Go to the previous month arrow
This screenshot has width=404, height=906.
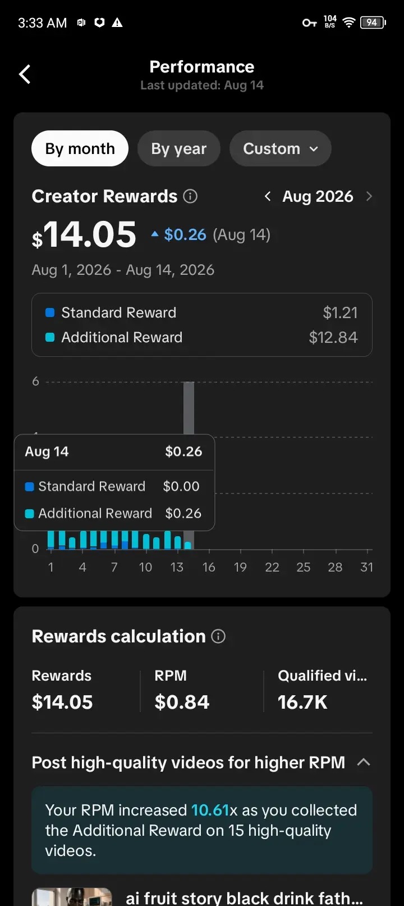(x=268, y=196)
